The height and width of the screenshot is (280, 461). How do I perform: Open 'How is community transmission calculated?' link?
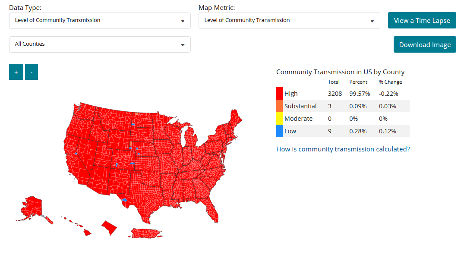(x=343, y=149)
